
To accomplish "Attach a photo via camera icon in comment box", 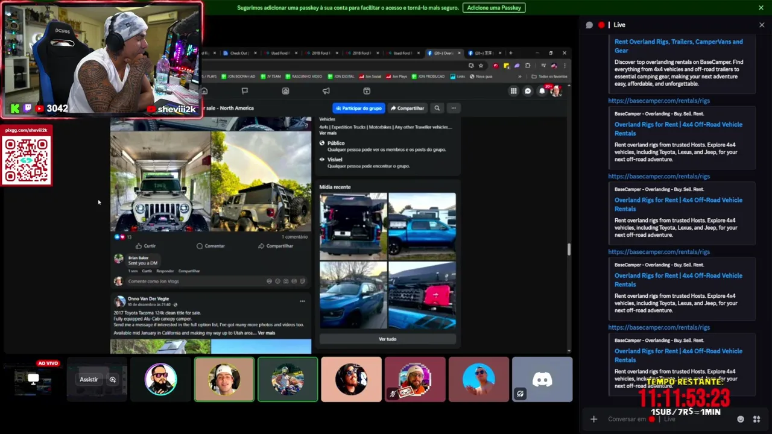I will tap(286, 281).
